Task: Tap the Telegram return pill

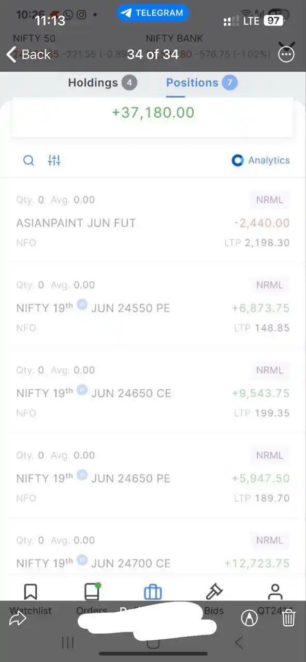Action: coord(153,13)
